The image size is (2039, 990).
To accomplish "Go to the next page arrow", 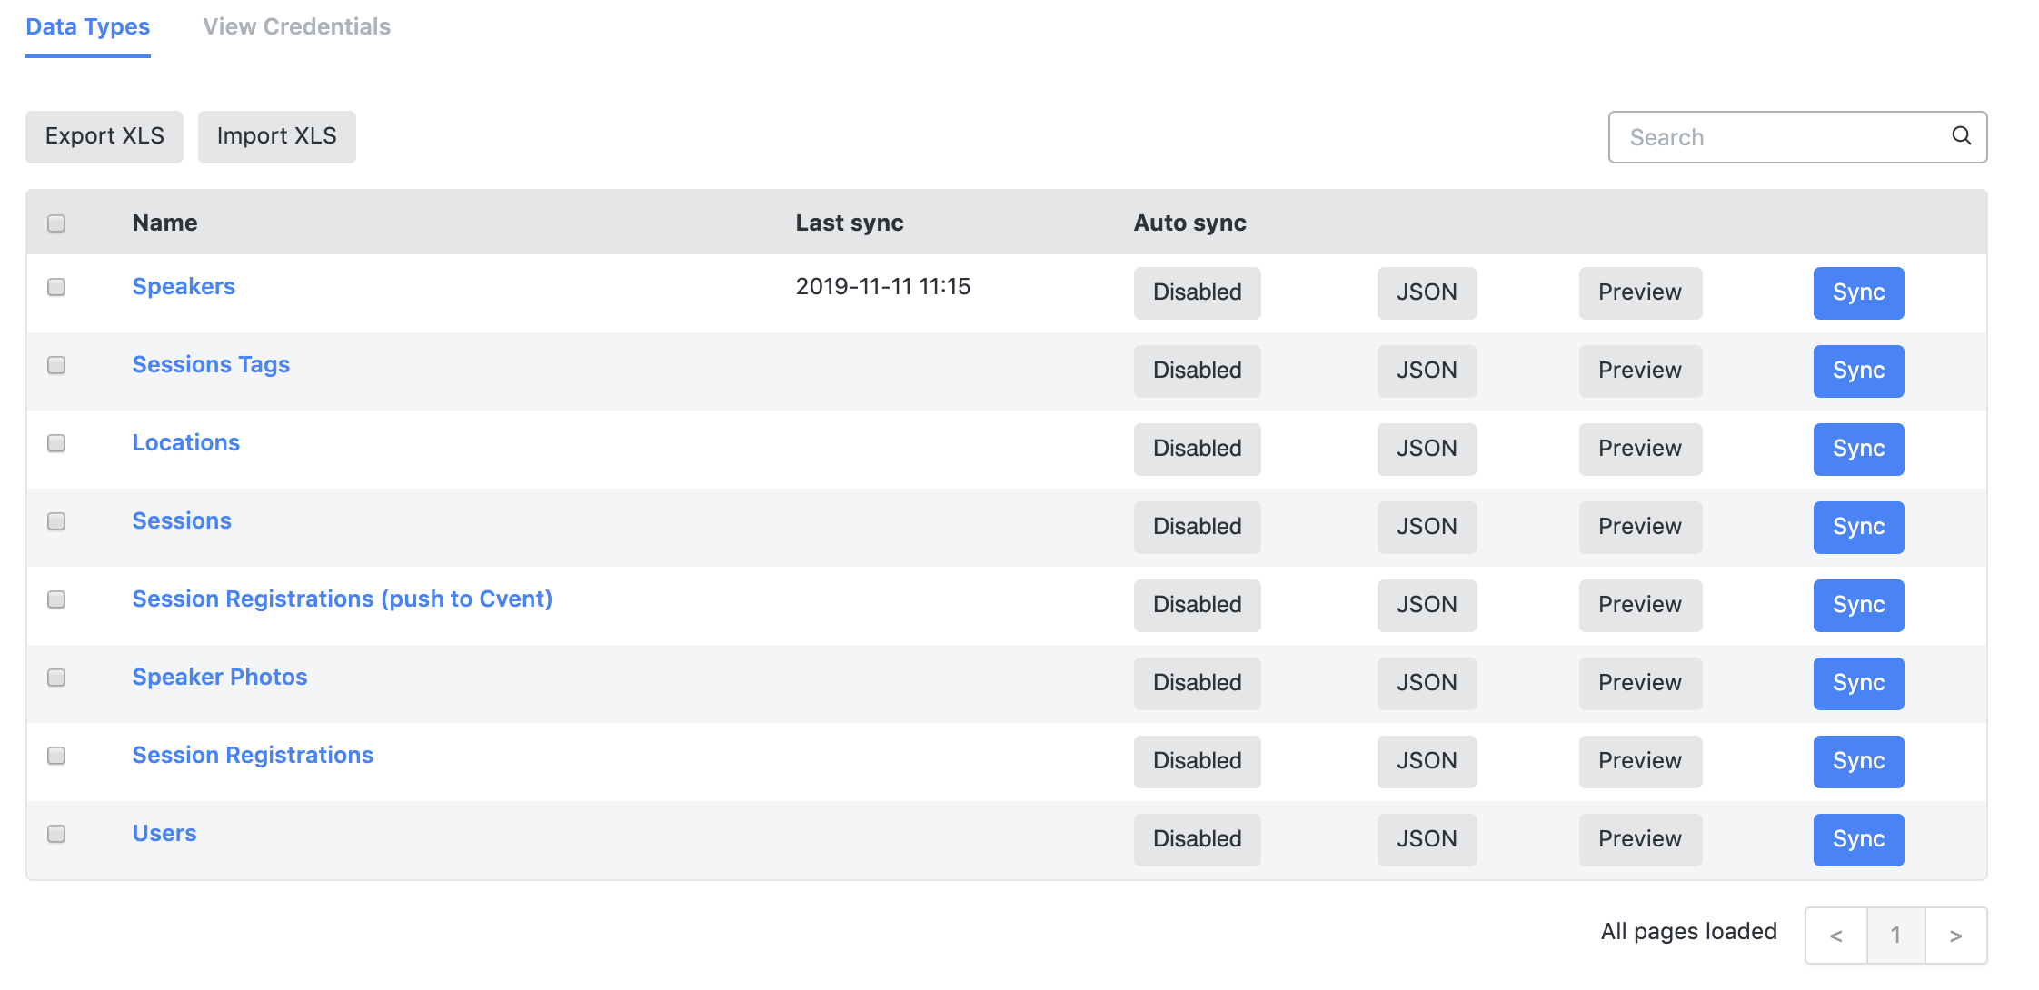I will (x=1955, y=936).
